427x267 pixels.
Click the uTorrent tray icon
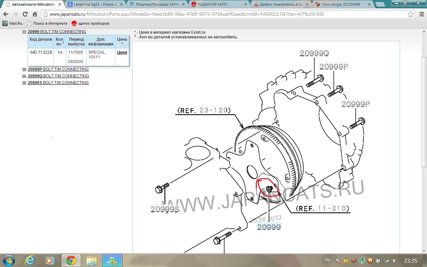(362, 261)
